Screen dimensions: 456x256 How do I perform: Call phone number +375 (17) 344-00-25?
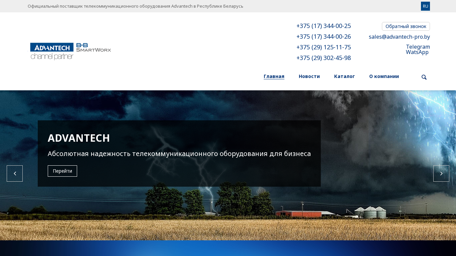(x=323, y=26)
